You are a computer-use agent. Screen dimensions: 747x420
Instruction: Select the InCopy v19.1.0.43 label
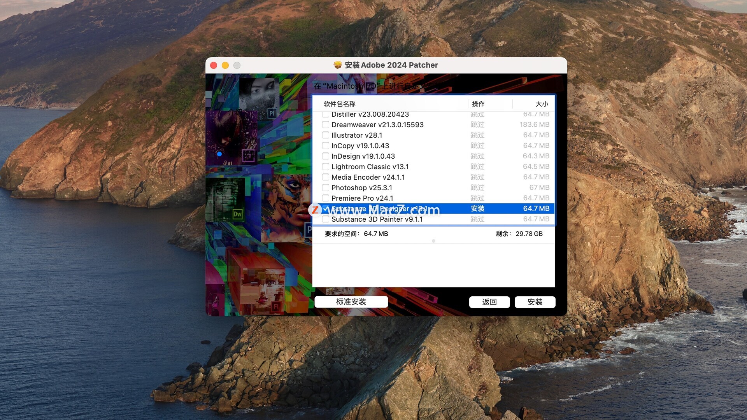360,146
